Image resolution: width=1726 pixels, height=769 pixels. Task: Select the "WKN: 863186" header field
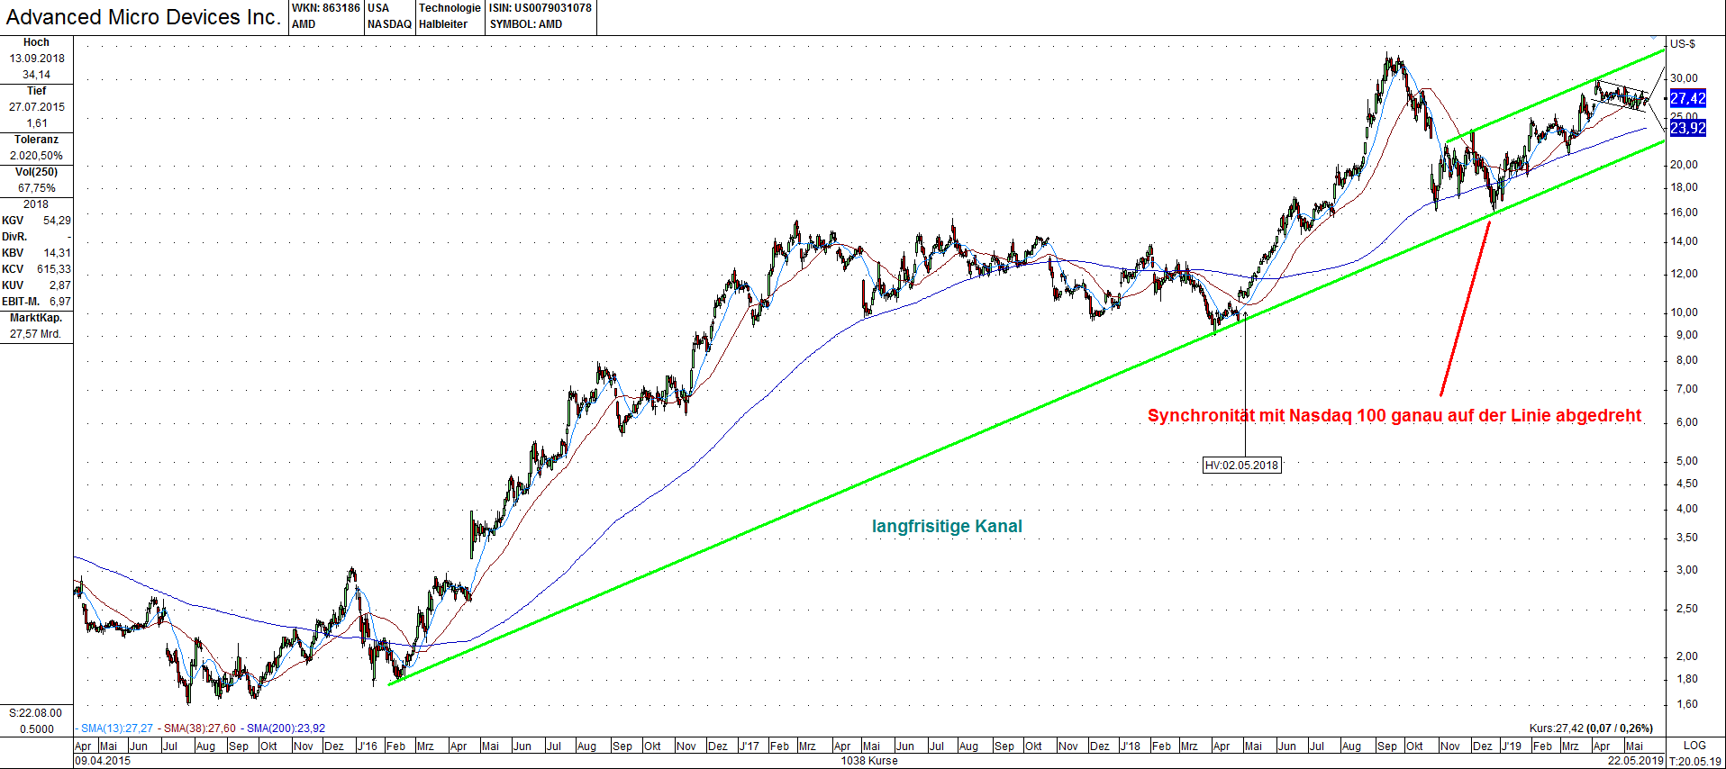[326, 8]
